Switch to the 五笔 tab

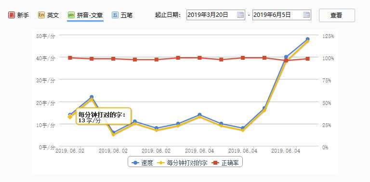pos(122,15)
